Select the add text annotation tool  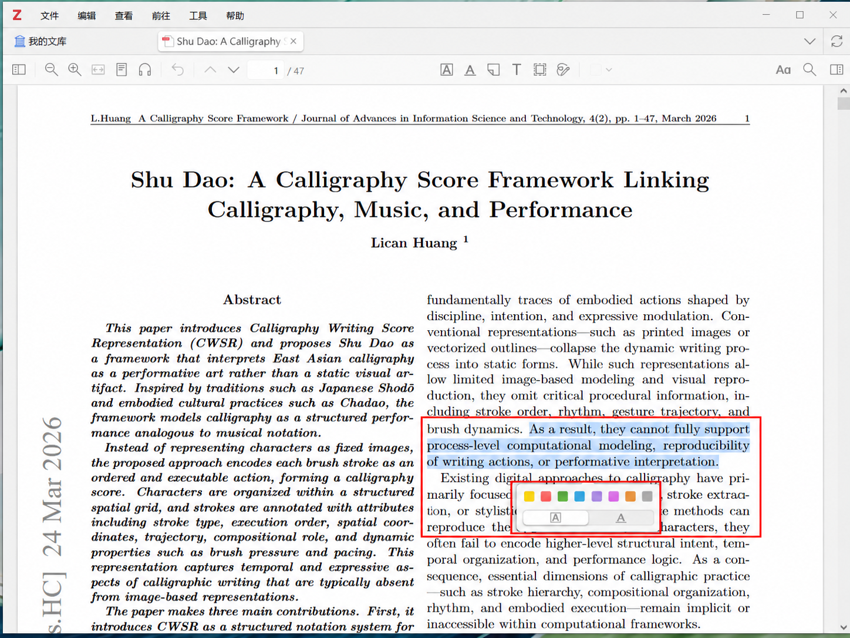(x=517, y=70)
